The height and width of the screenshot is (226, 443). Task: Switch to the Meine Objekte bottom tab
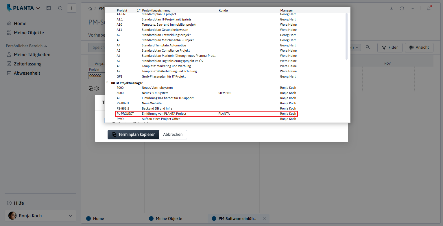pos(165,219)
